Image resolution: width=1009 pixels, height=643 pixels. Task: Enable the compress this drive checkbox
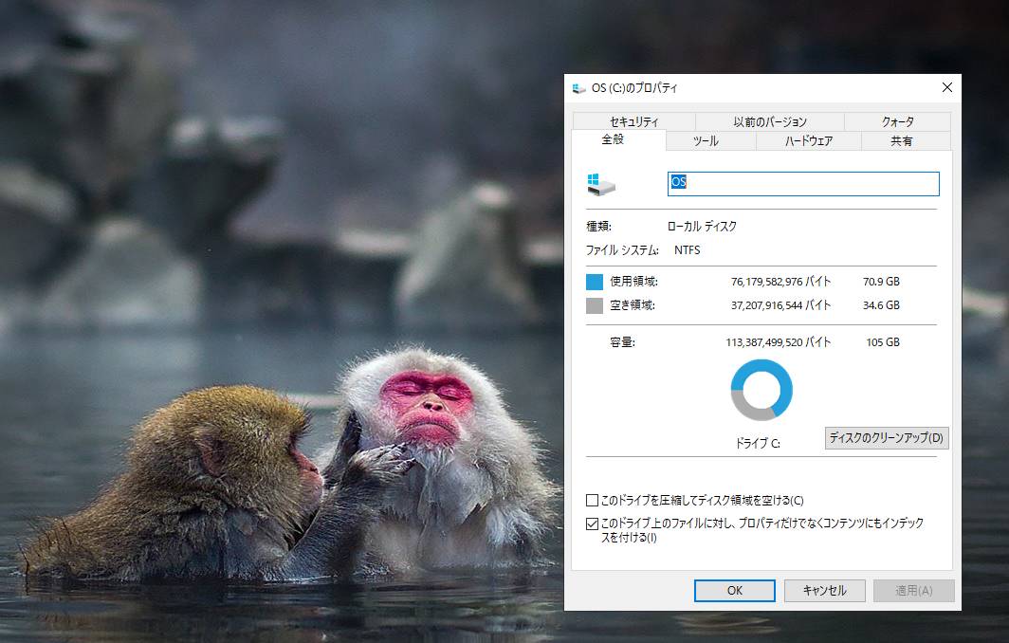592,500
